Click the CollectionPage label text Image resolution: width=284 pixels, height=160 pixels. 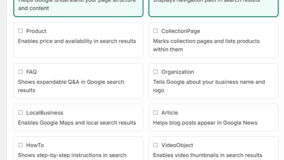coord(181,31)
